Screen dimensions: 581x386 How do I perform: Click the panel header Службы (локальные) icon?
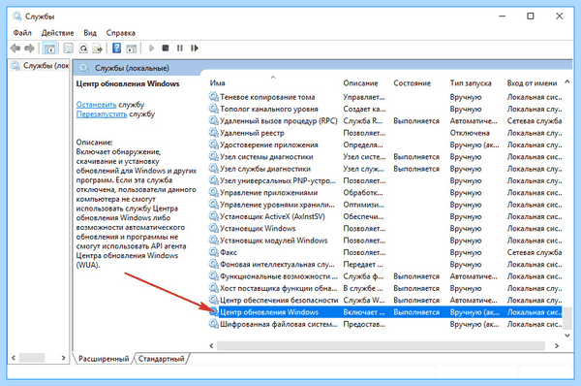84,68
